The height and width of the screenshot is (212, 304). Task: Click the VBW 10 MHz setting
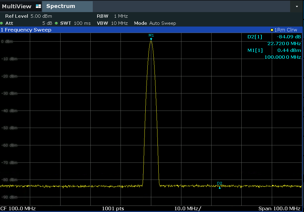(x=112, y=23)
